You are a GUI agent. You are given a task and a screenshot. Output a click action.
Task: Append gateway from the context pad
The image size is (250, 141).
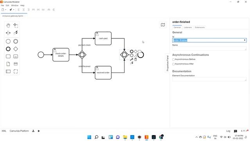tap(136, 51)
